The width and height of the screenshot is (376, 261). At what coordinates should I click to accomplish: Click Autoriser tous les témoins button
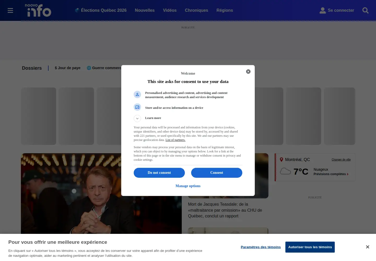(310, 247)
